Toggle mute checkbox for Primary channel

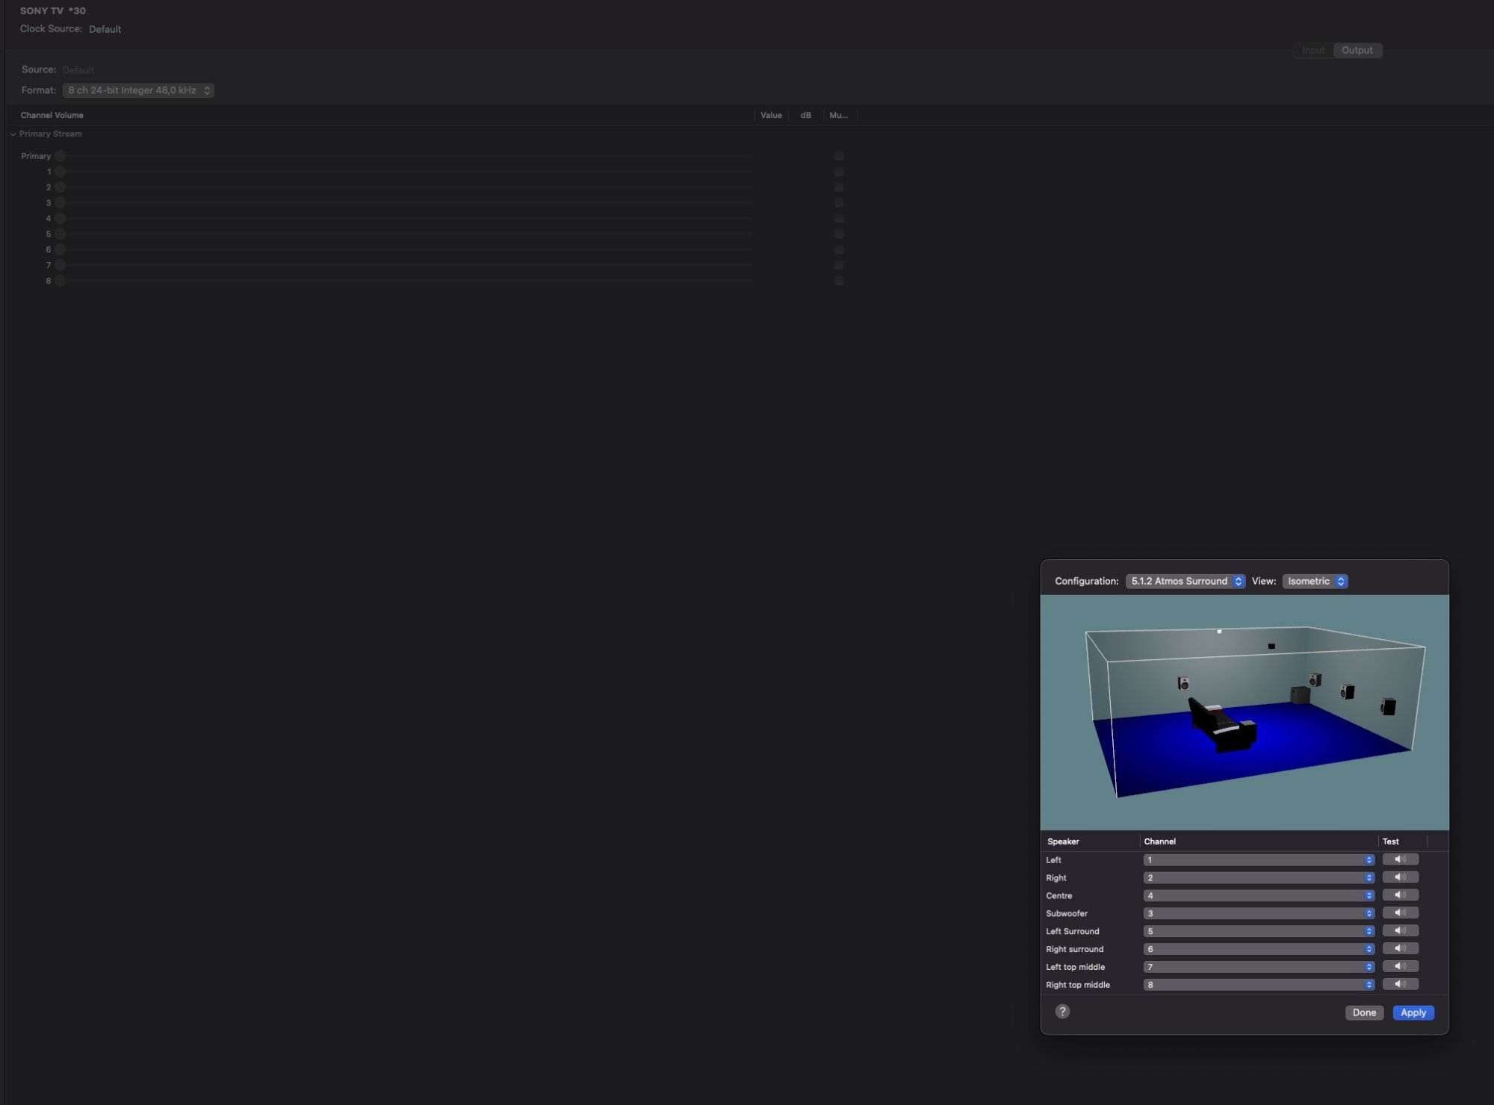[x=839, y=156]
